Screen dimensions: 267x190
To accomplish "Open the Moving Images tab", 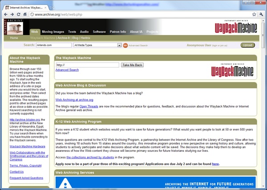I will (x=53, y=32).
